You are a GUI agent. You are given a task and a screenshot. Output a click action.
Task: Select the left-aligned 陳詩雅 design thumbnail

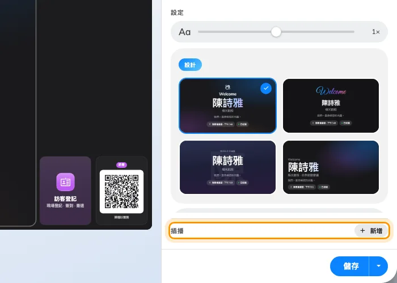[331, 167]
